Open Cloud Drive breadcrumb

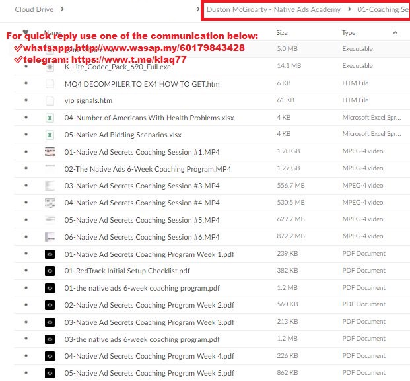[x=34, y=9]
